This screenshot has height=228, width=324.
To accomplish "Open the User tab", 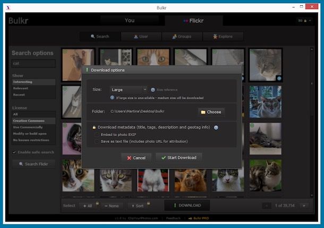I will [x=141, y=37].
